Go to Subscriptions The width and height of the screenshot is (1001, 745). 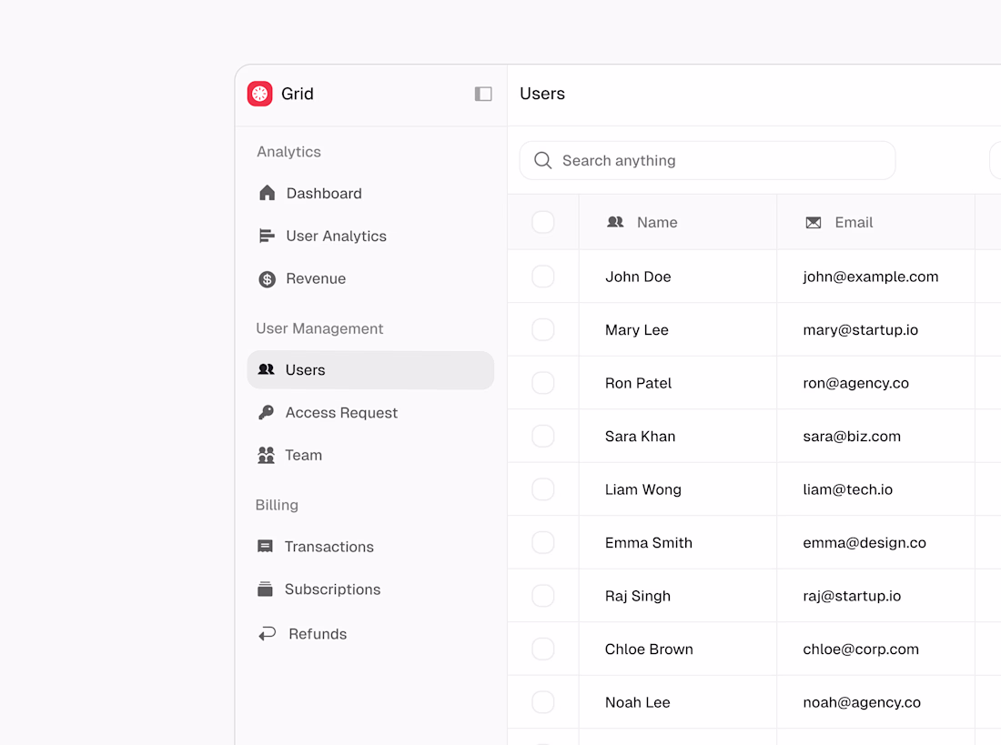[x=370, y=589]
